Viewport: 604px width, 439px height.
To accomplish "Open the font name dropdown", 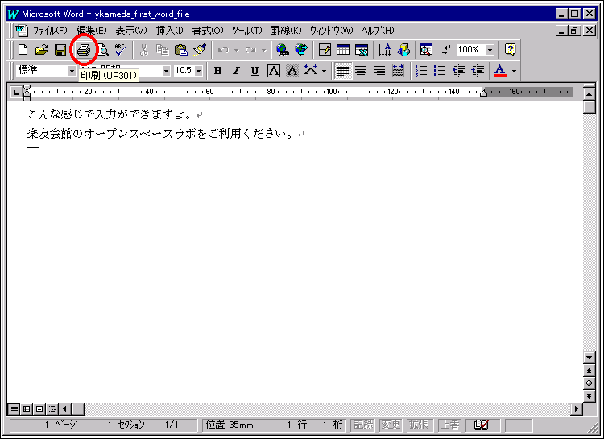I will (166, 71).
